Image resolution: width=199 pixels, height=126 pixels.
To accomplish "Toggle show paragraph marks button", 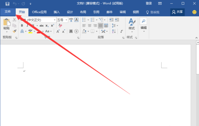I will [121, 31].
